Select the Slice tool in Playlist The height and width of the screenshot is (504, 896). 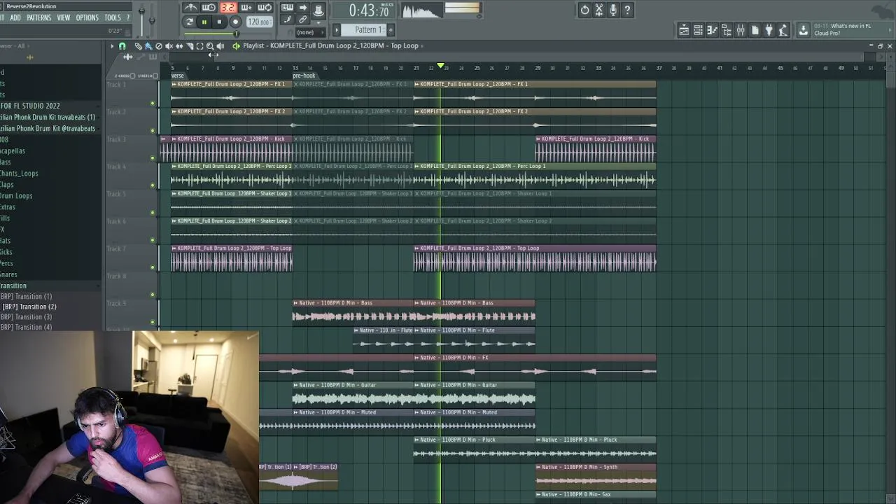[x=190, y=46]
